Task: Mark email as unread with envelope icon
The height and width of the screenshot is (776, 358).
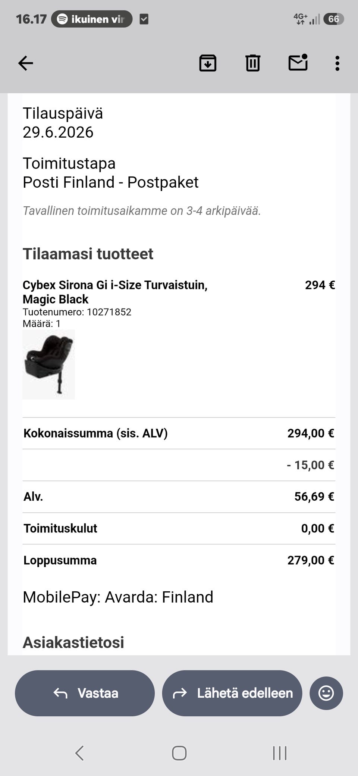Action: [x=298, y=62]
